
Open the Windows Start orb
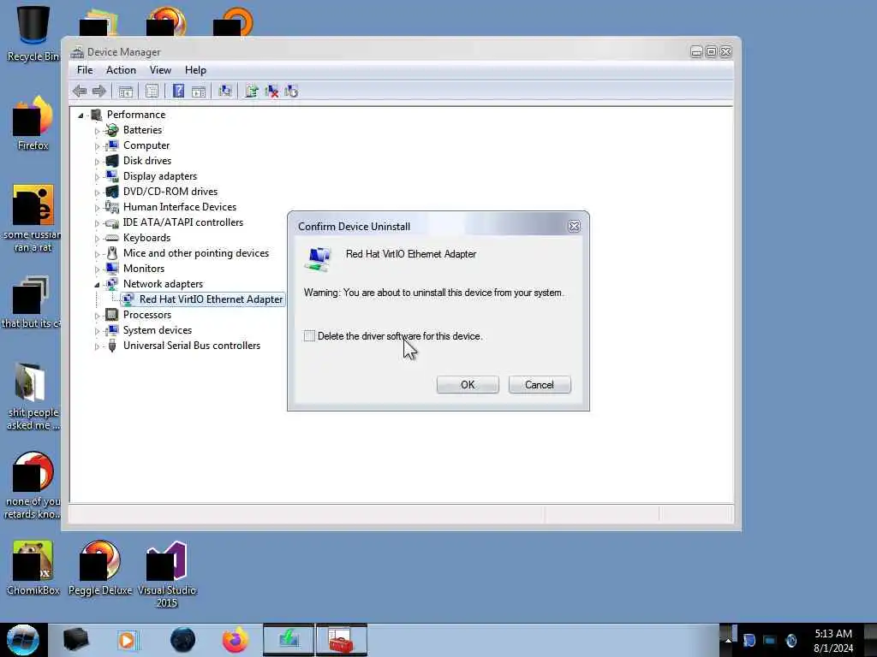[23, 640]
